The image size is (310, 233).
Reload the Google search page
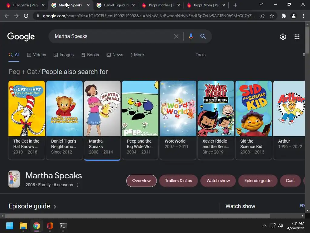pos(26,16)
